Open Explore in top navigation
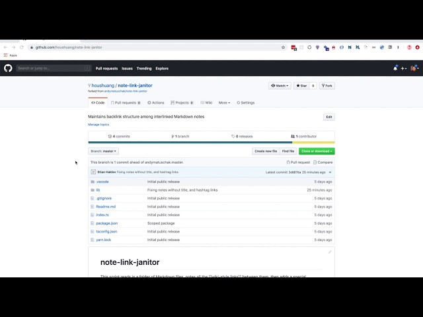 (162, 69)
